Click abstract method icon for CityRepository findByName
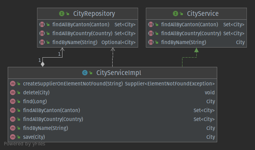 pos(42,42)
